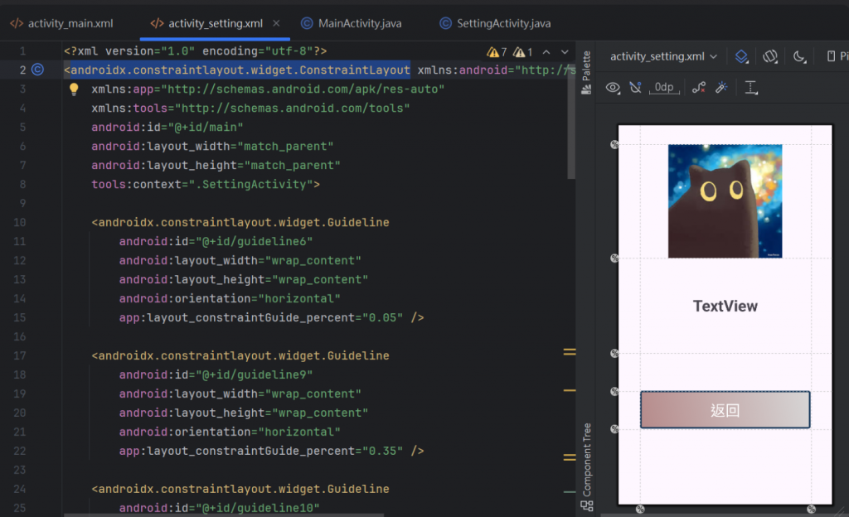849x517 pixels.
Task: Click the Guideline tag on line 17
Action: (x=240, y=355)
